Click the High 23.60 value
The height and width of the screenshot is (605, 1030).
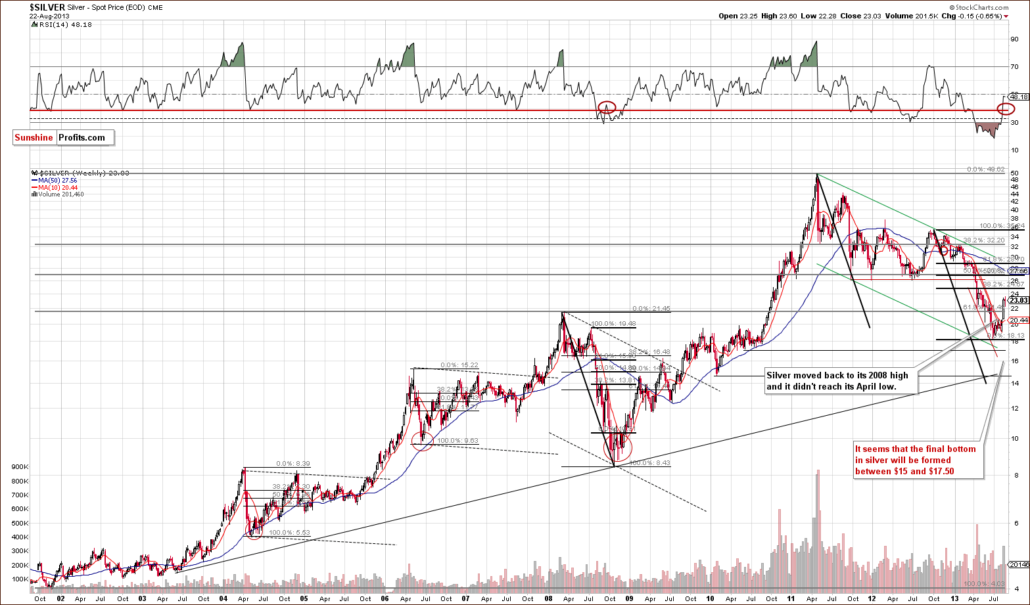pyautogui.click(x=779, y=16)
